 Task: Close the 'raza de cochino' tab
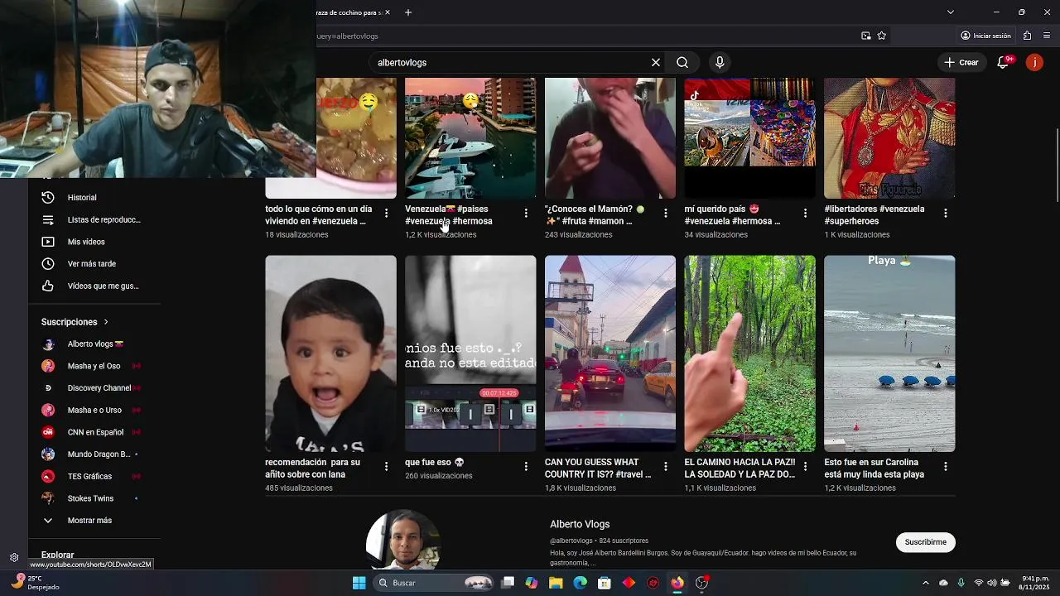[x=388, y=12]
